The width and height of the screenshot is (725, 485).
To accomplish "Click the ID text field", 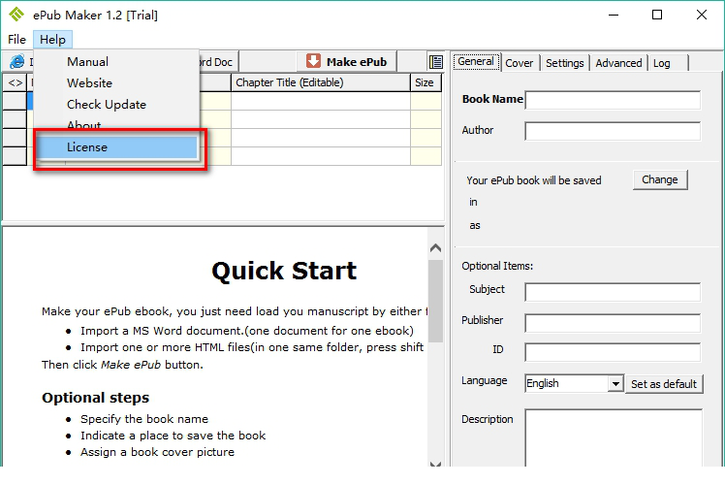I will click(613, 352).
